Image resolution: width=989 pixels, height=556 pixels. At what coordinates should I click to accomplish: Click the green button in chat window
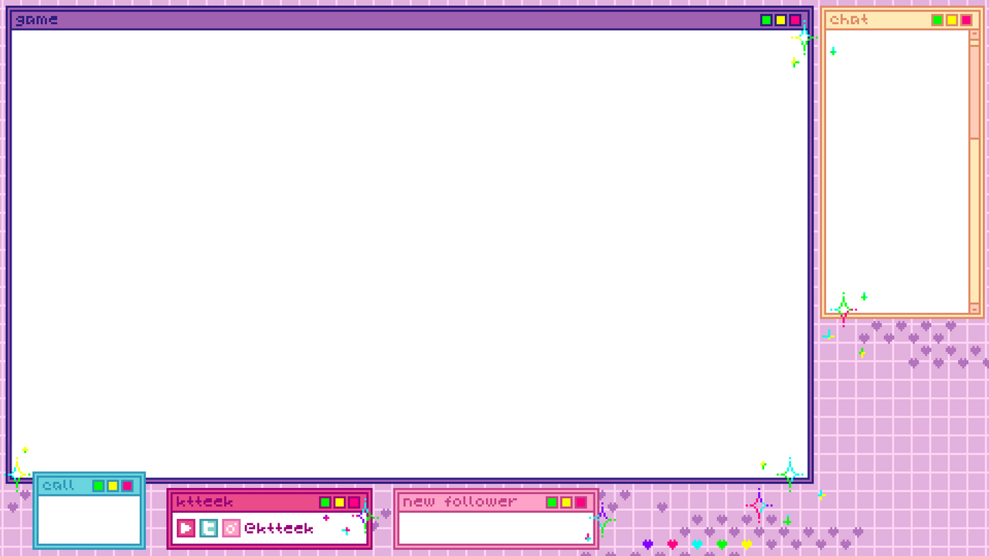point(937,20)
